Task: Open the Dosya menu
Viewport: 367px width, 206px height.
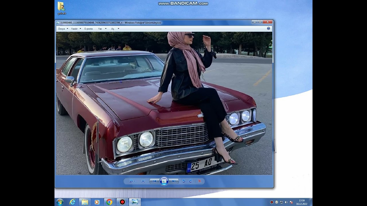Action: (x=63, y=29)
